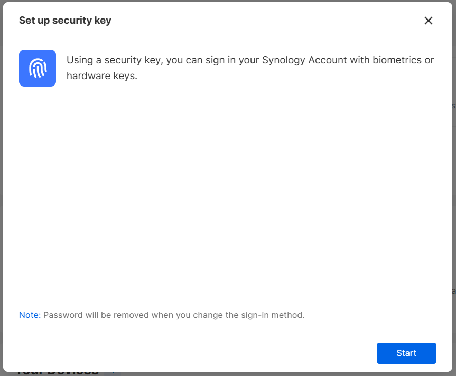Viewport: 456px width, 376px height.
Task: Click the blue "Note:" label
Action: 30,315
